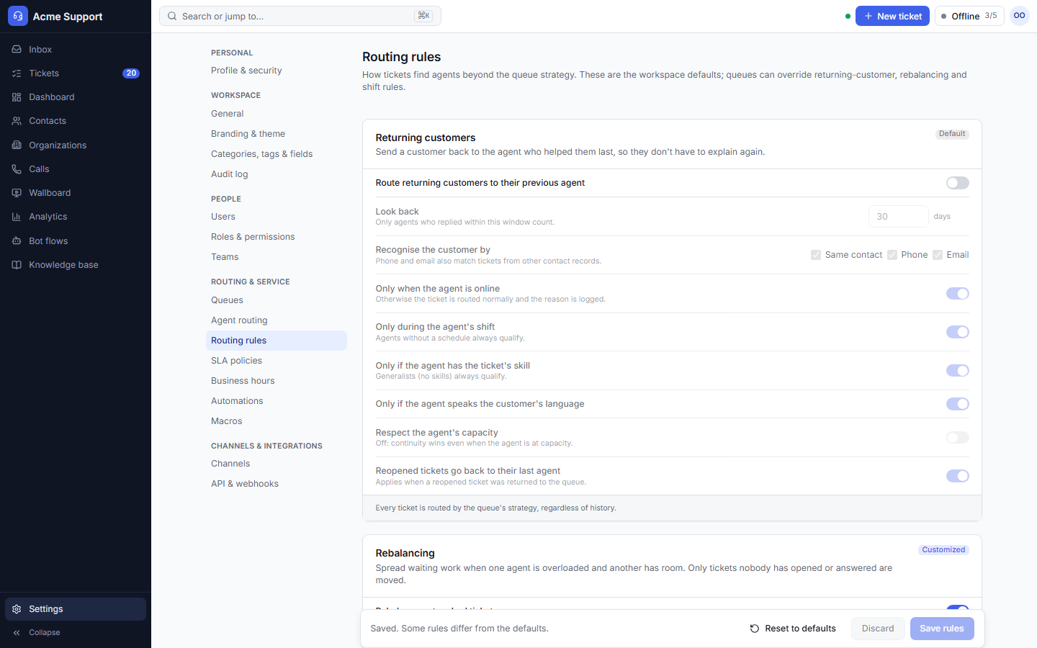Open Roles & permissions settings

click(x=277, y=237)
